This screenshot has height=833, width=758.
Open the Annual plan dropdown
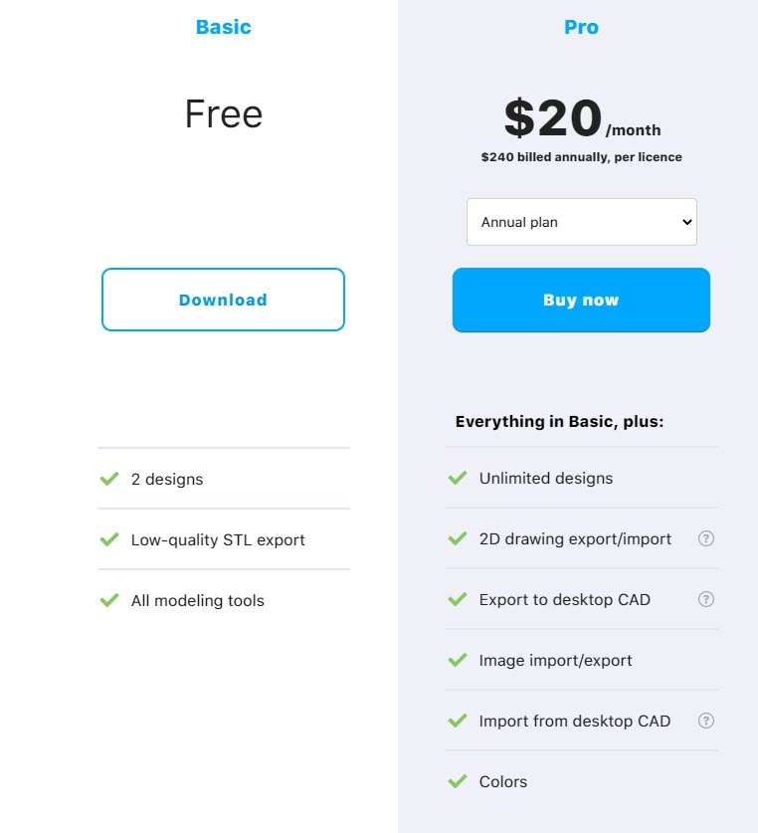pos(581,222)
